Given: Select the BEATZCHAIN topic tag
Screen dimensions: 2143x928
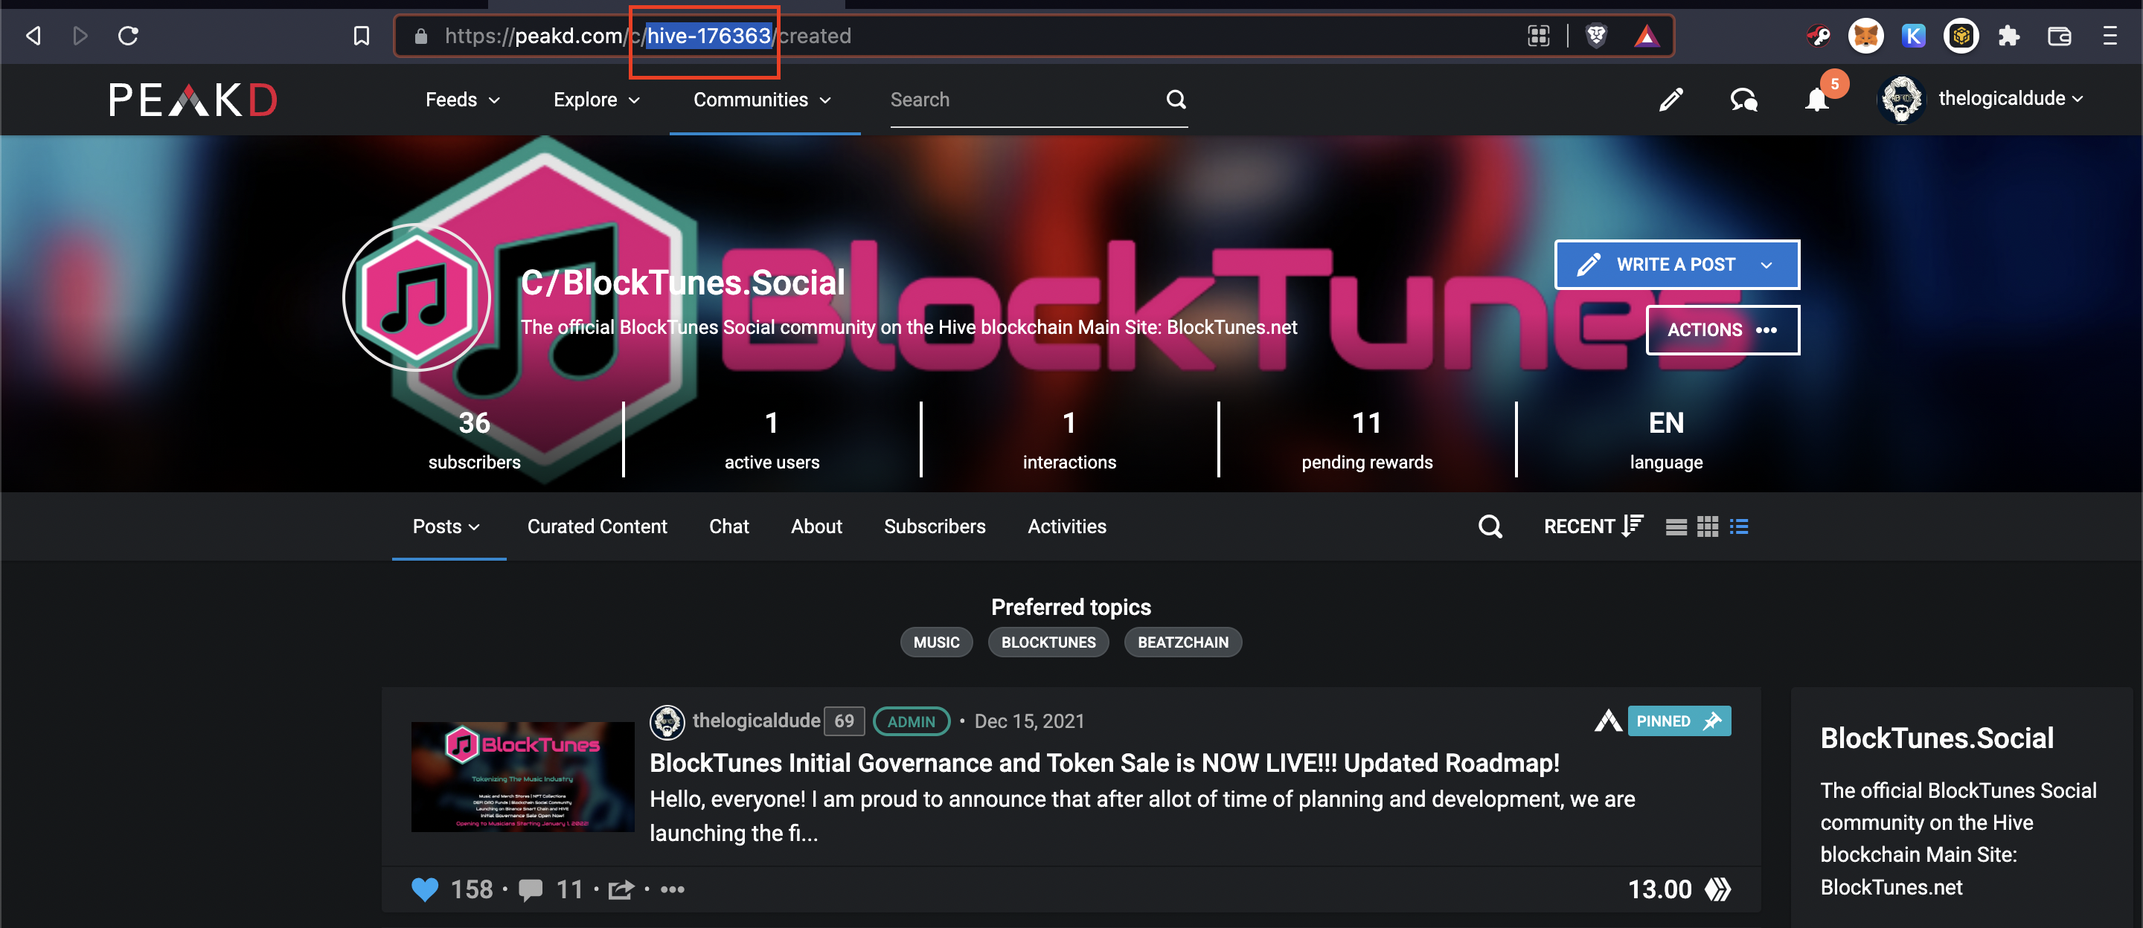Looking at the screenshot, I should point(1182,642).
